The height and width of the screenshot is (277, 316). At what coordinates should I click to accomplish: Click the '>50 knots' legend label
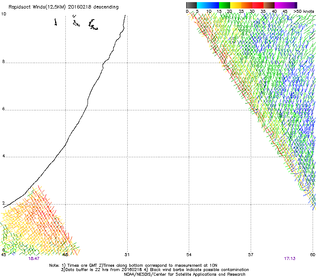304,12
